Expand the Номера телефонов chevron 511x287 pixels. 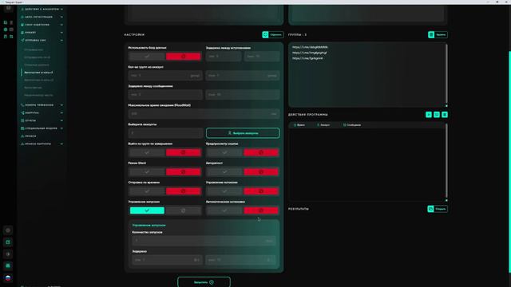[61, 105]
